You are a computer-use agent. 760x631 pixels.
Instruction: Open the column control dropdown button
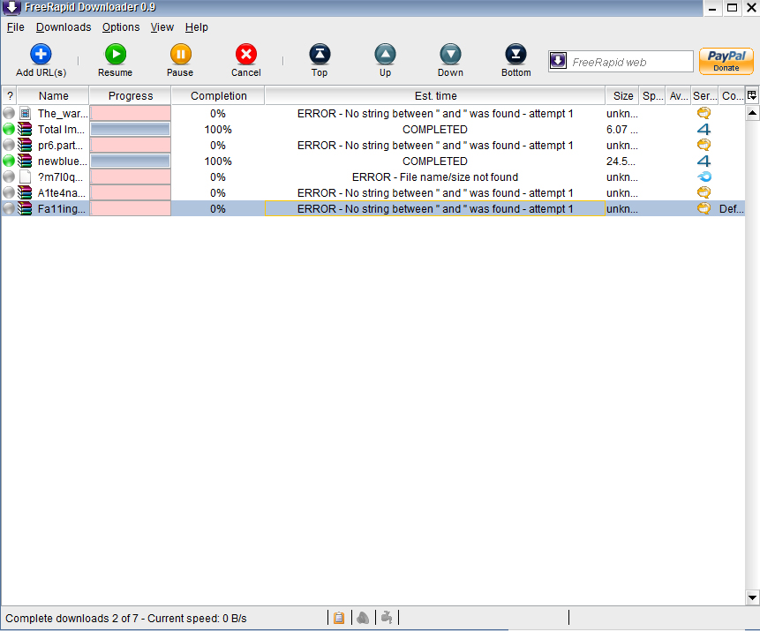(752, 95)
